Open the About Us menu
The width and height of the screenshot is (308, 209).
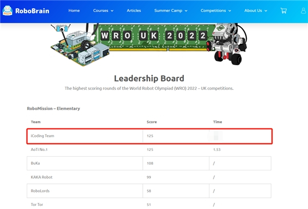coord(253,11)
